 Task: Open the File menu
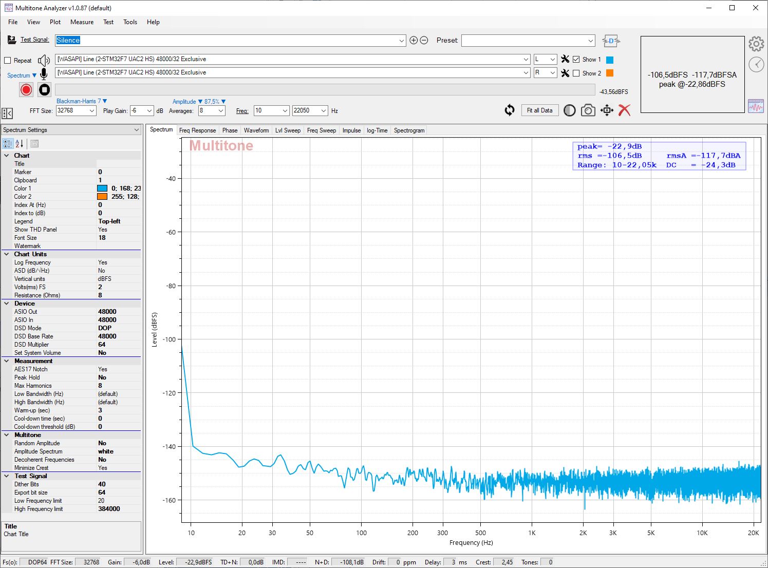click(13, 22)
